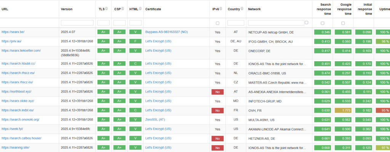The width and height of the screenshot is (390, 152).
Task: Check the Google response time filter checkbox
Action: click(343, 23)
